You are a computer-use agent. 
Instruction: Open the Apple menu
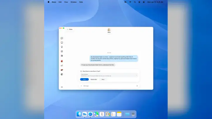click(49, 2)
